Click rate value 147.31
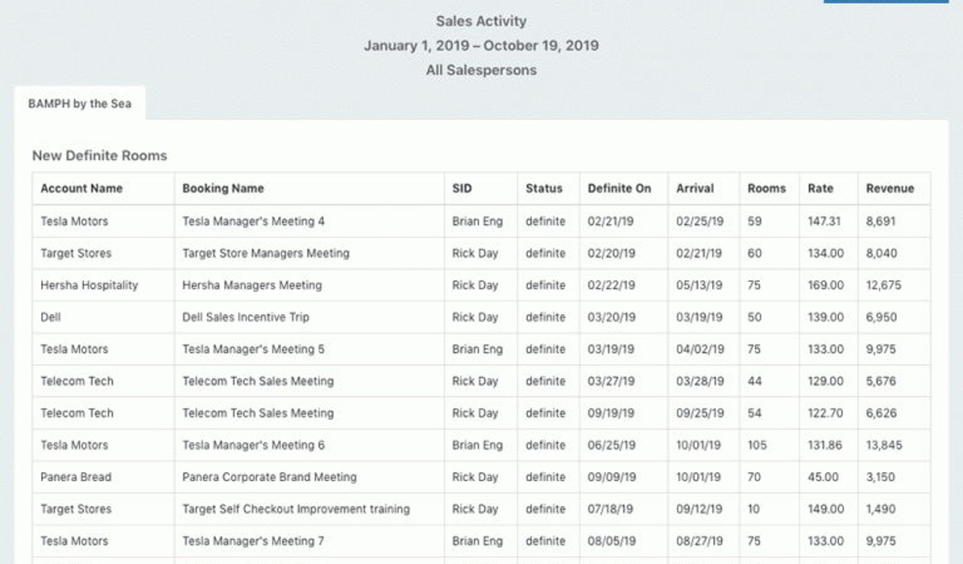 824,222
